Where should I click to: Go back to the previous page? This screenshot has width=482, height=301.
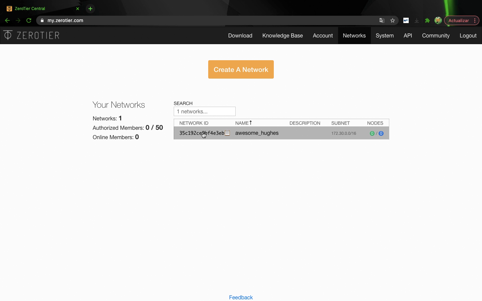click(x=7, y=20)
